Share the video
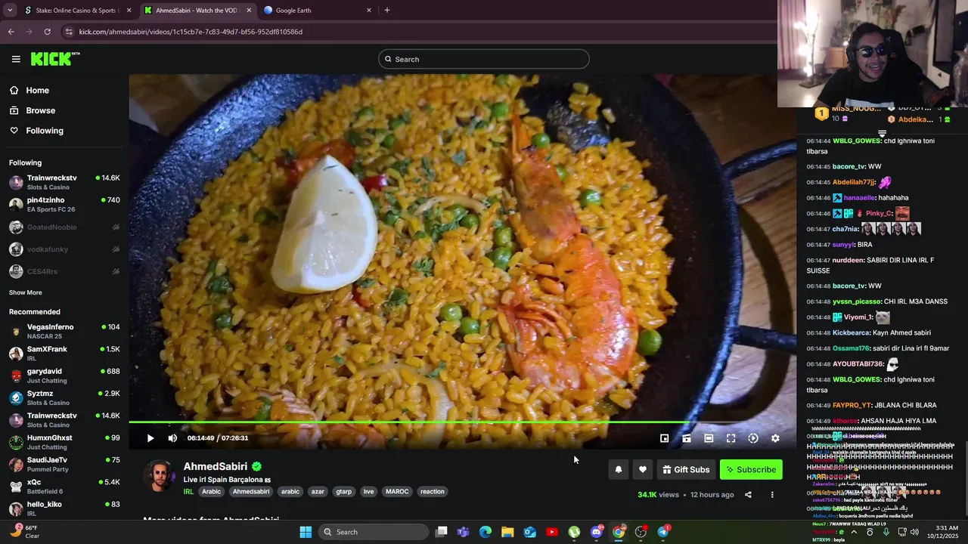The width and height of the screenshot is (968, 544). tap(748, 495)
